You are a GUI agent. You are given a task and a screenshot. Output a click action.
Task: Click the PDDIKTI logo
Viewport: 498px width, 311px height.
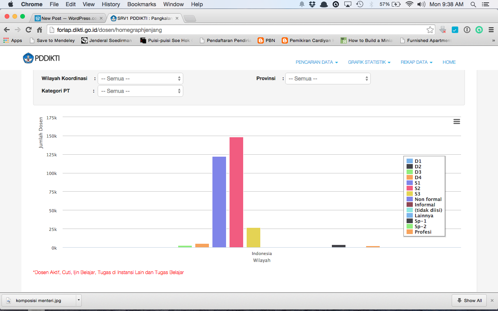(x=41, y=58)
